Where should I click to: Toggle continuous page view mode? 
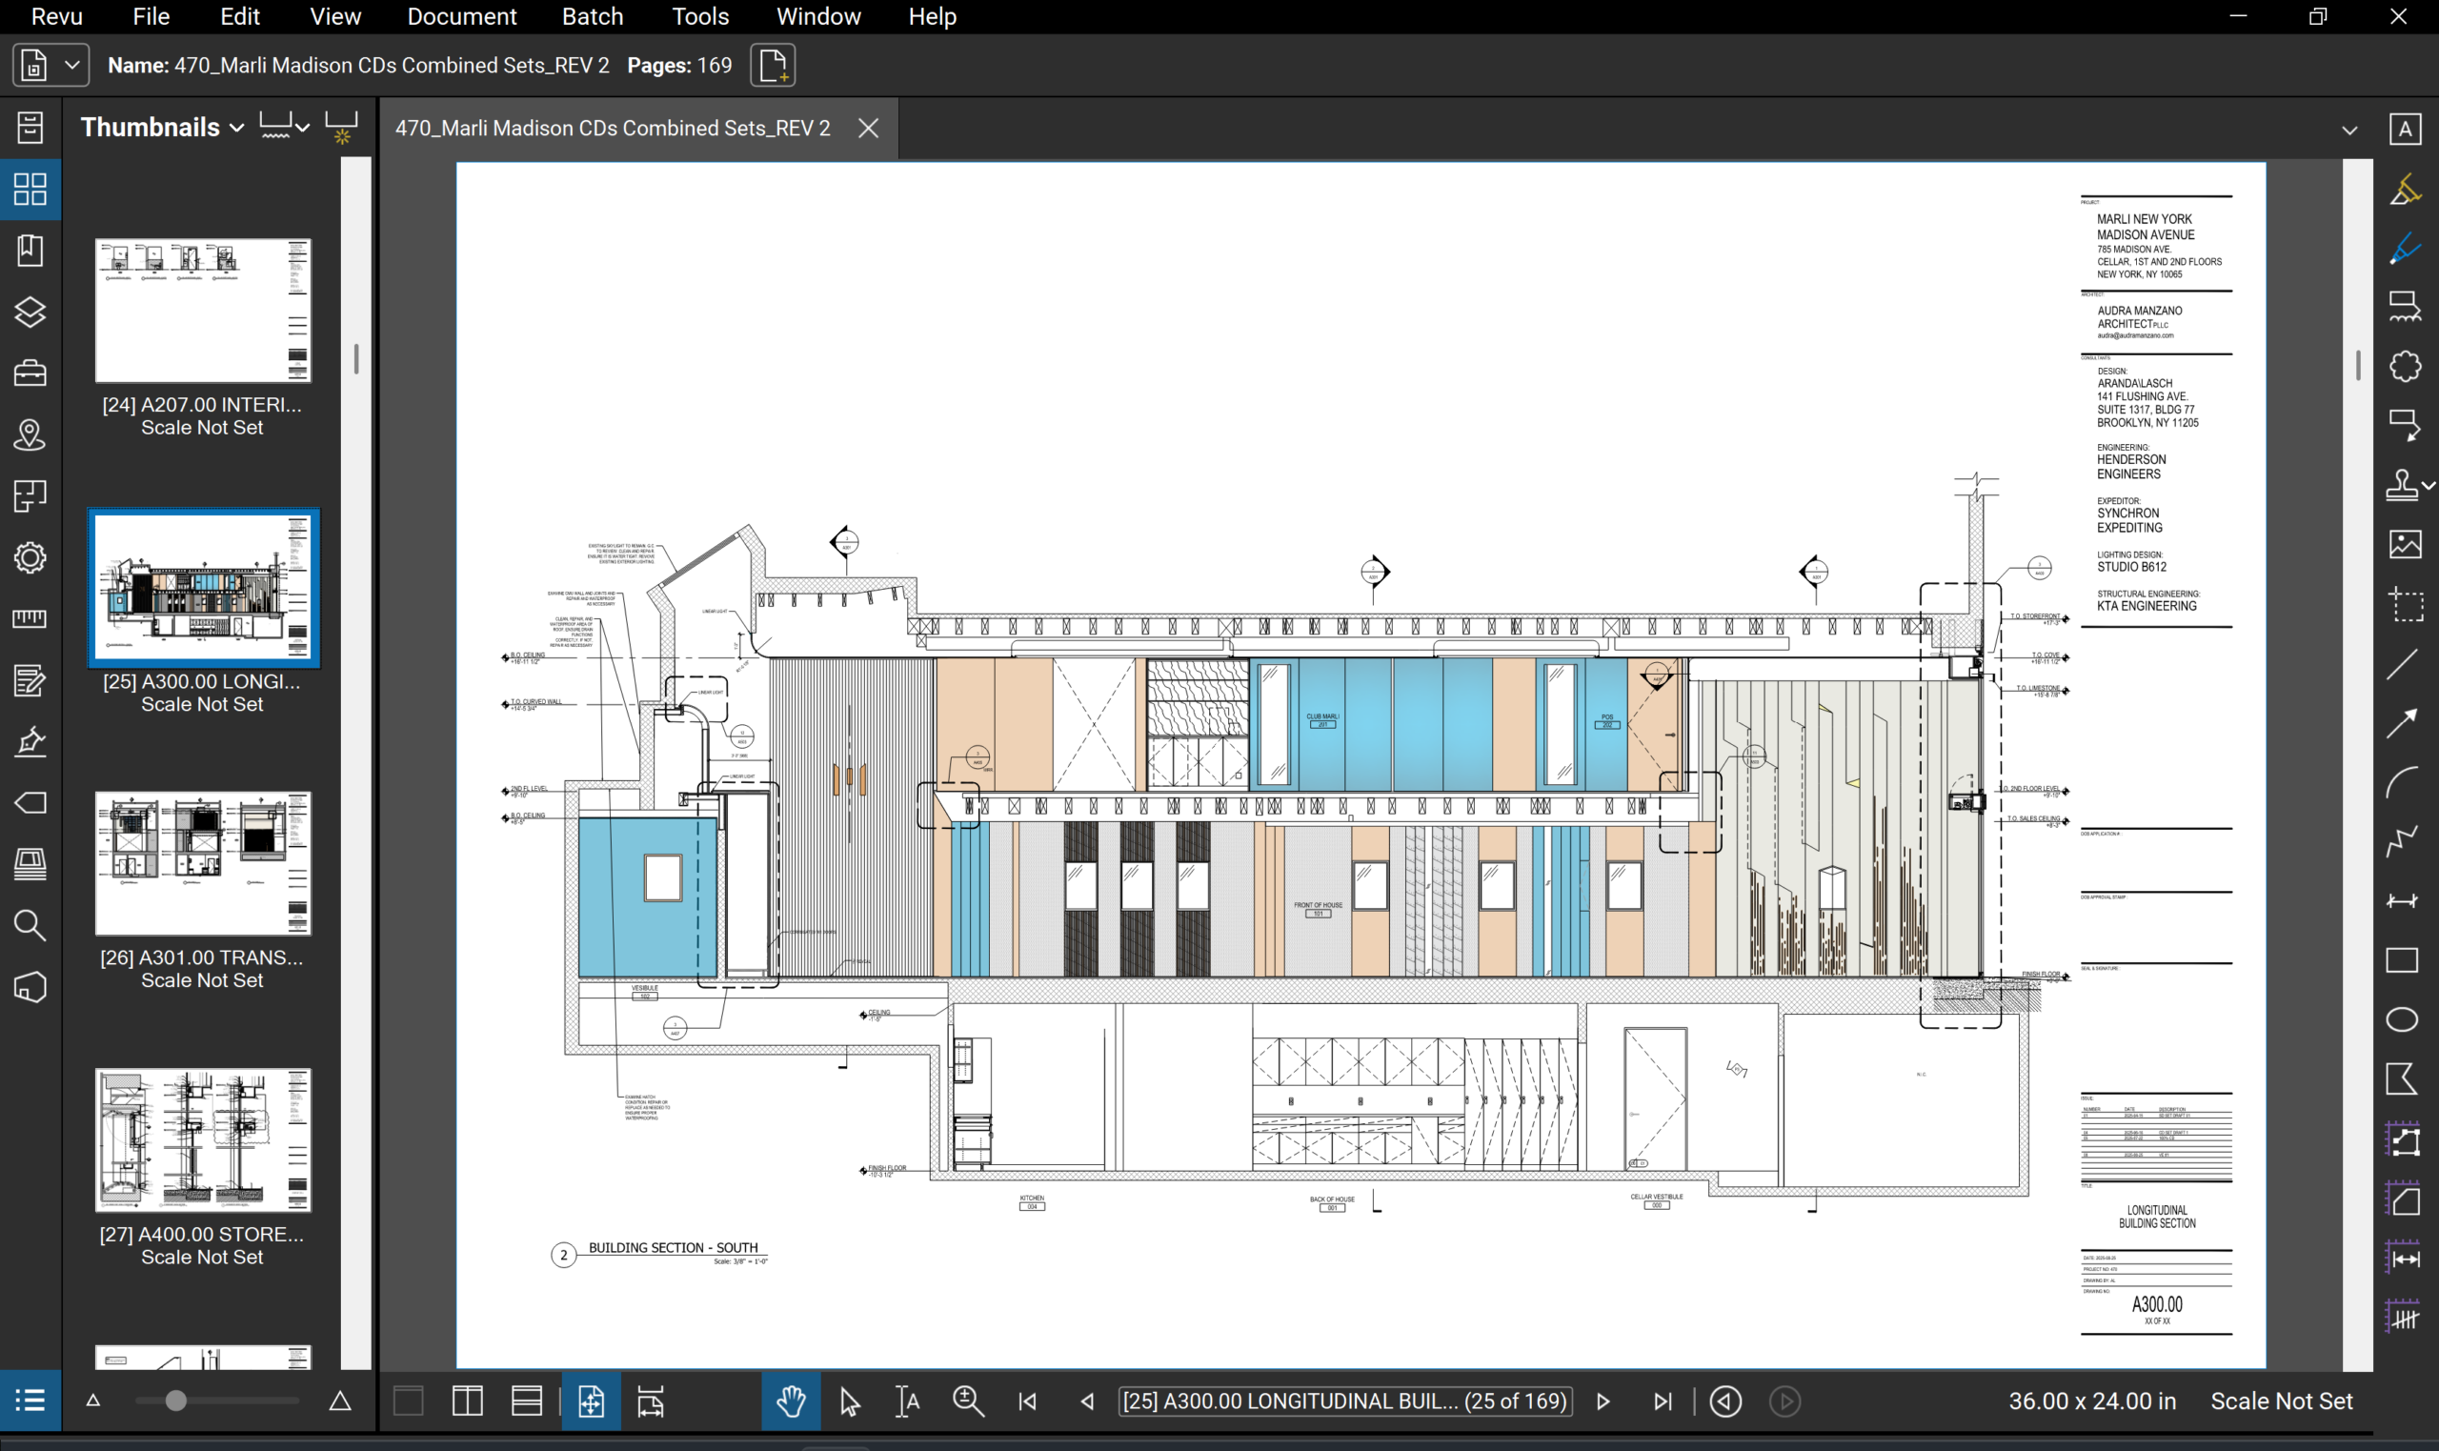(x=527, y=1401)
